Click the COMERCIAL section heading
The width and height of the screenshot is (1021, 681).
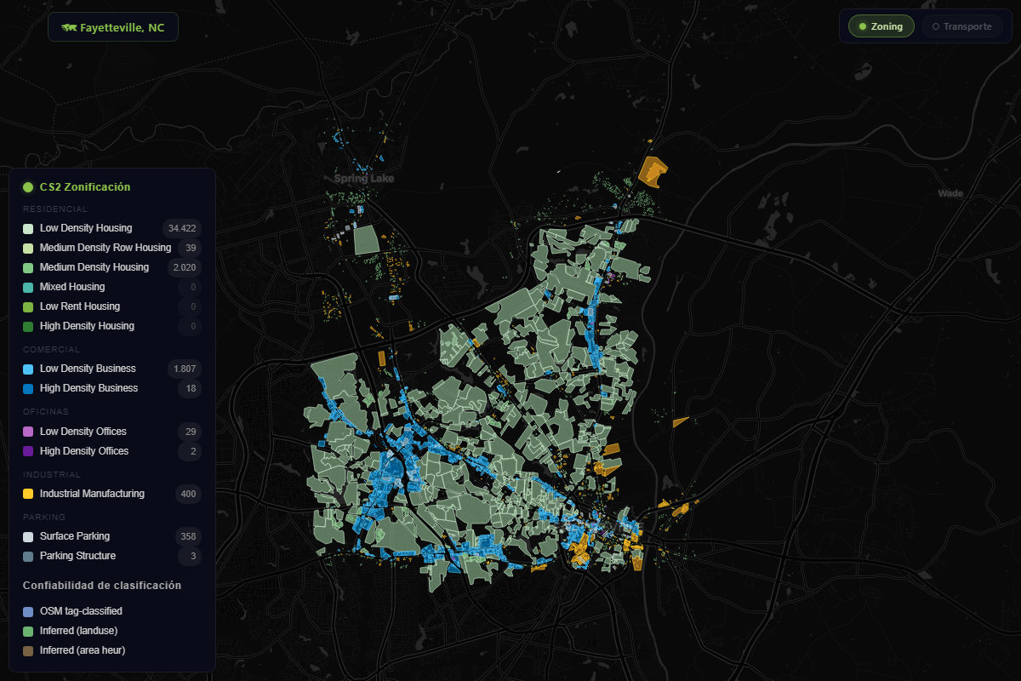click(x=51, y=349)
